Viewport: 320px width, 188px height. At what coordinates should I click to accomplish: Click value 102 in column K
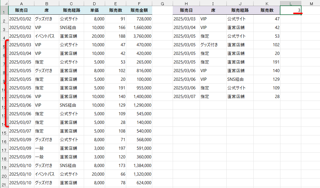tap(267, 45)
